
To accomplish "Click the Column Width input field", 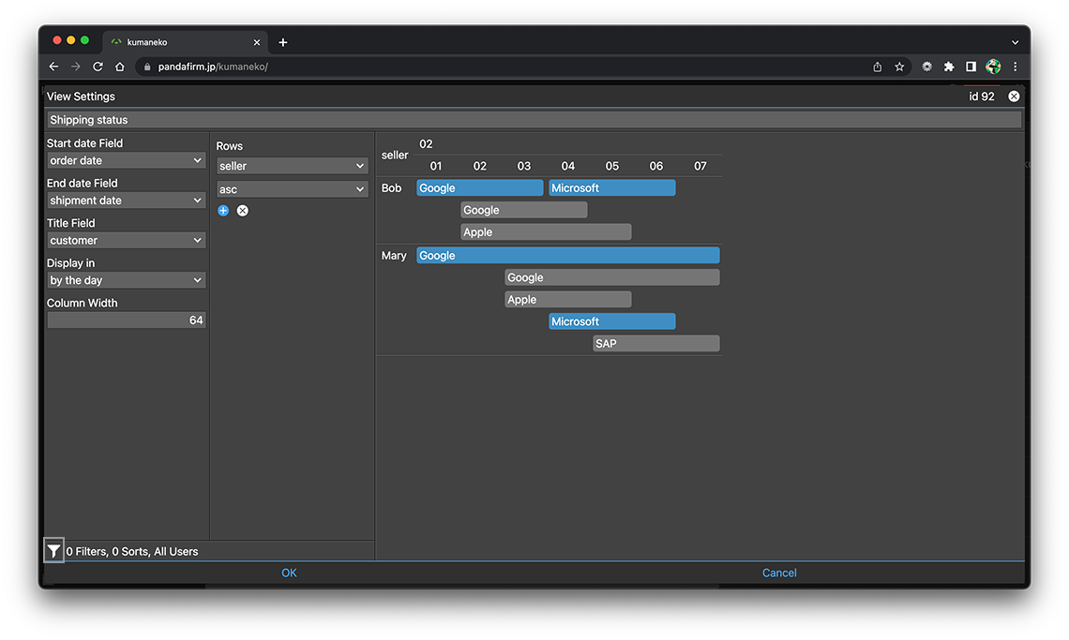I will (x=126, y=320).
